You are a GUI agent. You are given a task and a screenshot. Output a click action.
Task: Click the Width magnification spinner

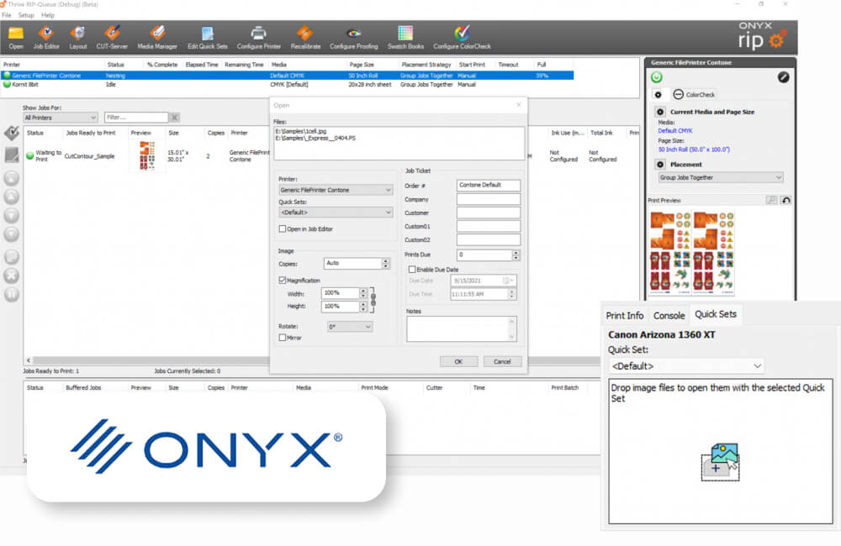[x=363, y=293]
